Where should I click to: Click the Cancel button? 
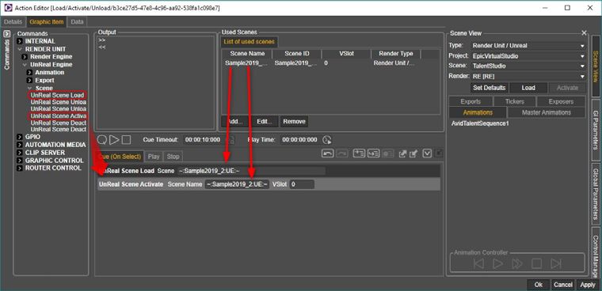click(x=563, y=285)
